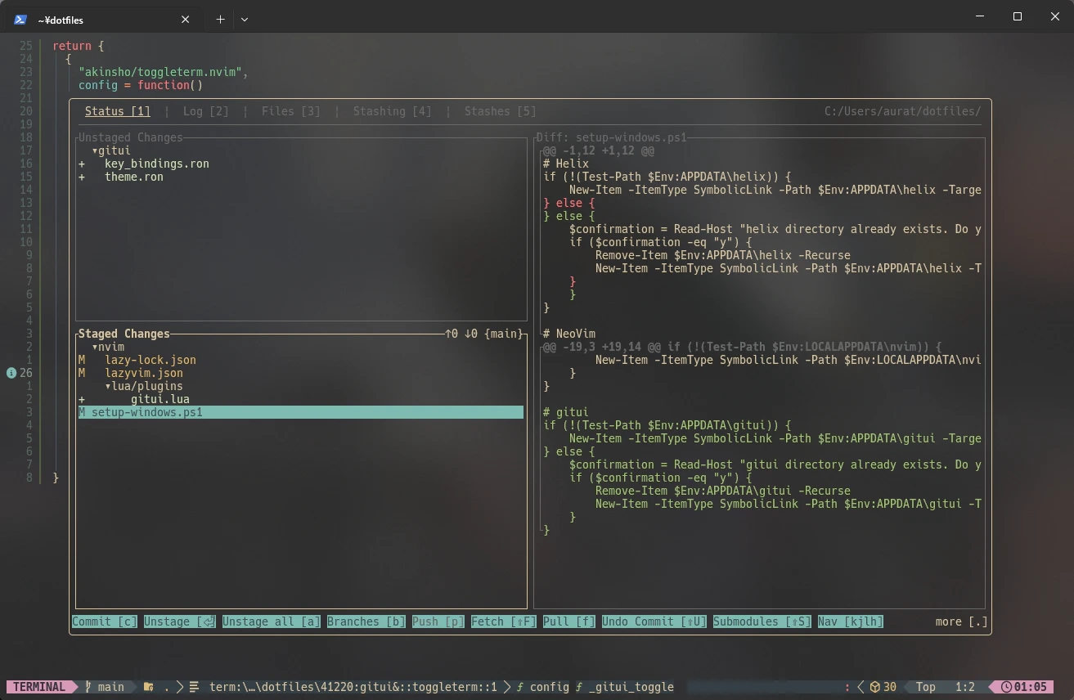
Task: Collapse the gitui folder in Unstaged Changes
Action: tap(111, 150)
